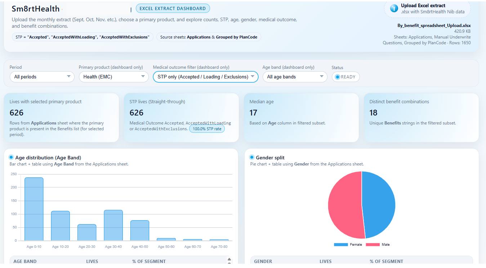Viewport: 486px width, 268px height.
Task: Click the READY status indicator dot
Action: pyautogui.click(x=338, y=77)
